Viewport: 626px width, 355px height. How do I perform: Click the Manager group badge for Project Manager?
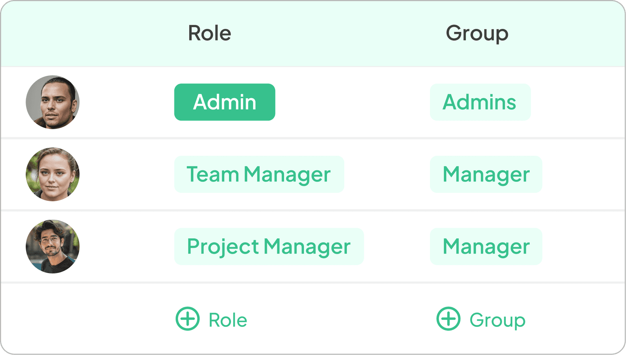[x=486, y=246]
